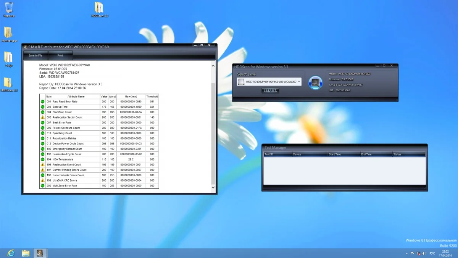Click the S.M.A.R.T. report scrollbar thumb
The image size is (458, 258).
(x=213, y=134)
